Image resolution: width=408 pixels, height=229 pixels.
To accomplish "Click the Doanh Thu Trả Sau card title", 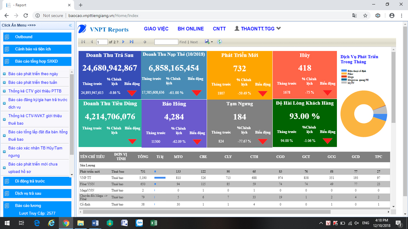I will click(x=110, y=55).
